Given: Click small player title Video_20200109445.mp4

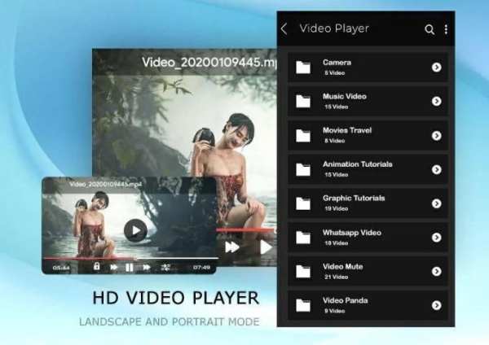Looking at the screenshot, I should click(x=106, y=185).
